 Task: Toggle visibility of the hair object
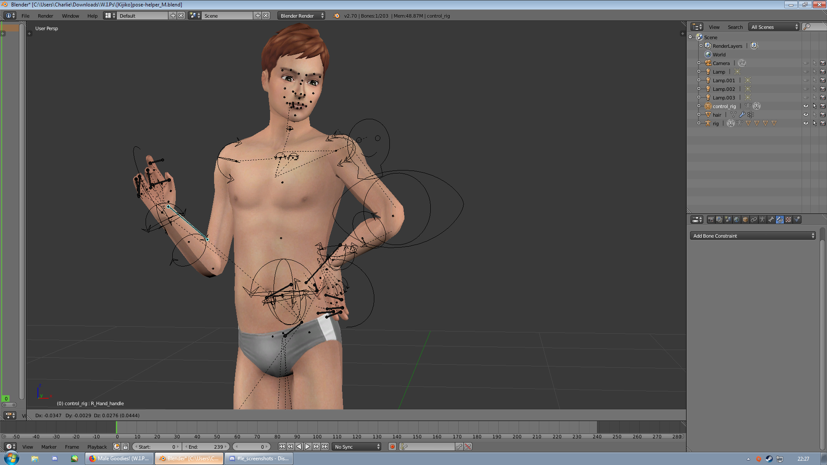coord(806,115)
